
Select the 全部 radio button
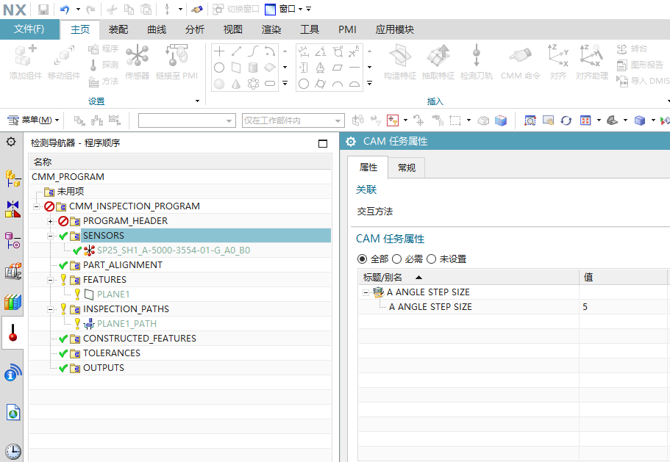click(363, 259)
